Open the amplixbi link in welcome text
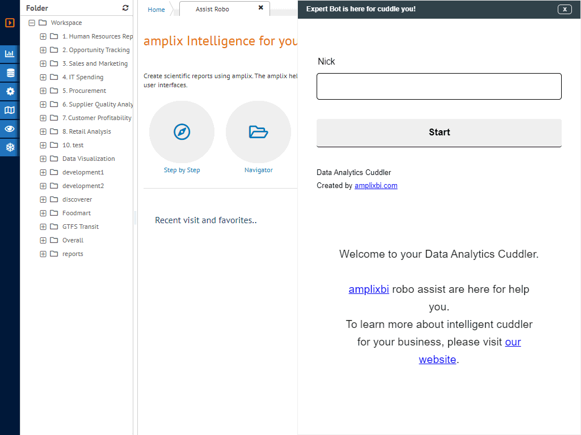The image size is (581, 435). click(369, 289)
